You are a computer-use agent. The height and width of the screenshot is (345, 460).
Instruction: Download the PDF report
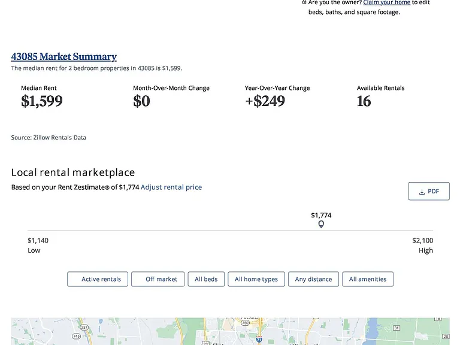coord(429,191)
